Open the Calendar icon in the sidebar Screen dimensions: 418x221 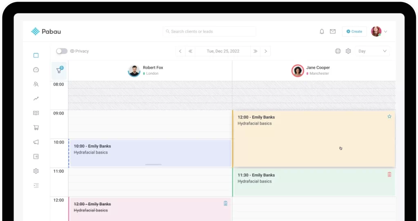point(36,55)
